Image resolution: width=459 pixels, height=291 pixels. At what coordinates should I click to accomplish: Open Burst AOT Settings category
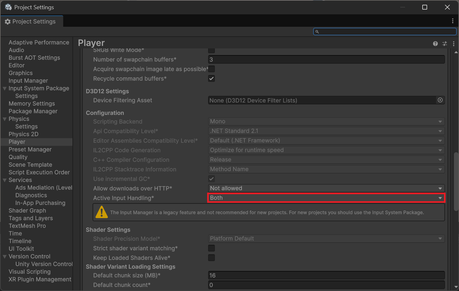[x=34, y=58]
